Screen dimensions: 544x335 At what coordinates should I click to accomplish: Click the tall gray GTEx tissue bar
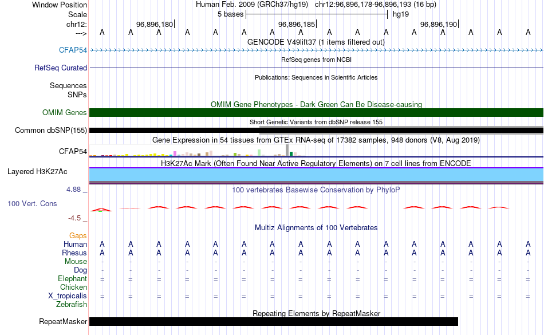click(287, 150)
